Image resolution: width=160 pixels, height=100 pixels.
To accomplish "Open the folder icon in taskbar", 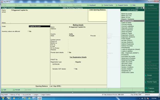I will (9, 98).
